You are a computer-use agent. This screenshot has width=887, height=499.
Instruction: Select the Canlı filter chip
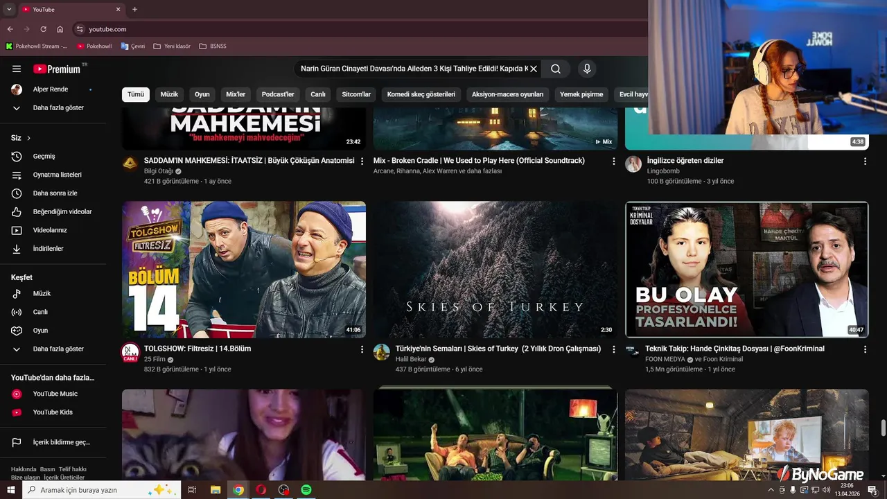click(x=318, y=94)
